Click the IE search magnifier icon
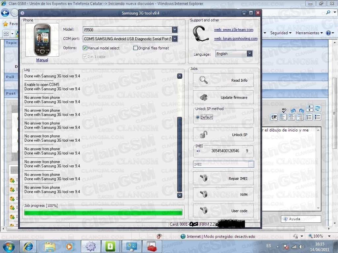 [328, 12]
